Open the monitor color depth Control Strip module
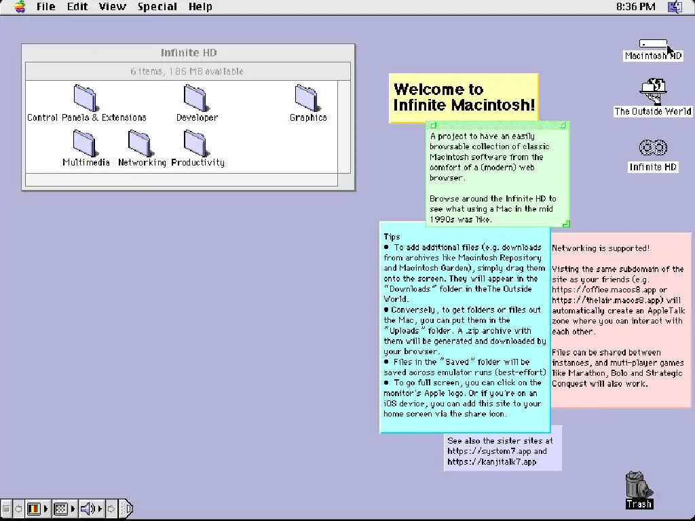The height and width of the screenshot is (521, 695). point(37,509)
